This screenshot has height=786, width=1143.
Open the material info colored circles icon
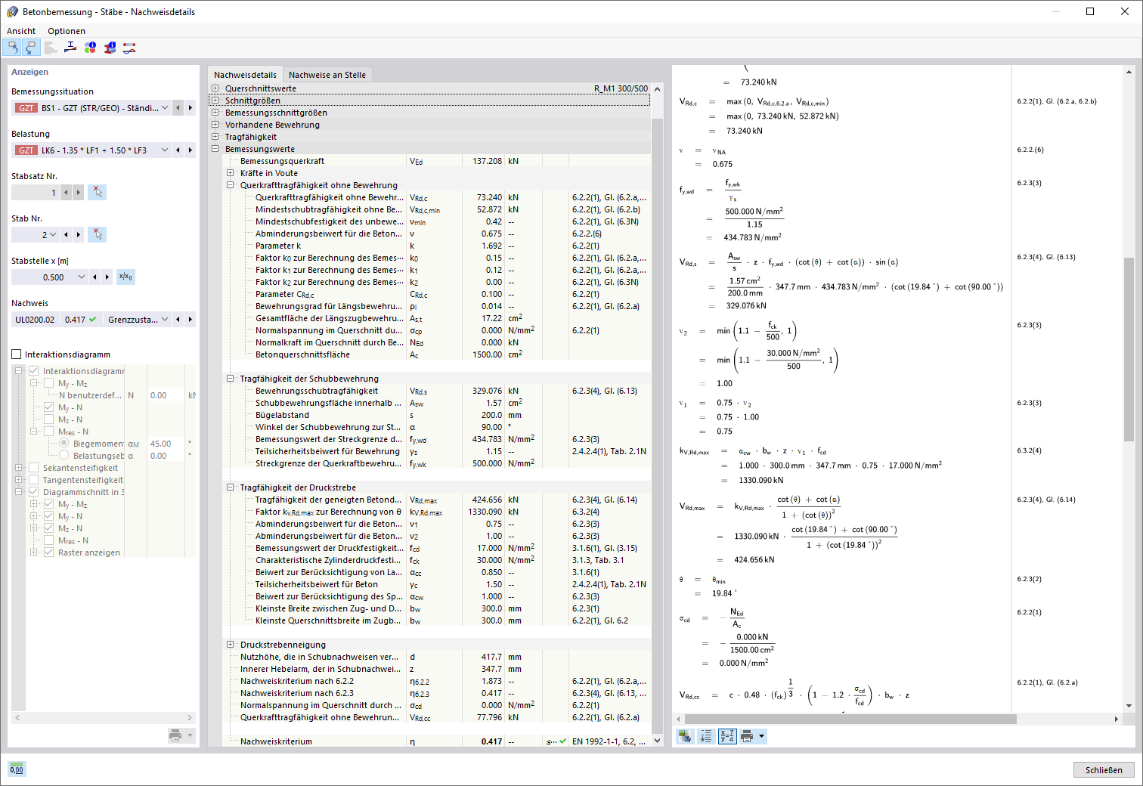(x=90, y=48)
